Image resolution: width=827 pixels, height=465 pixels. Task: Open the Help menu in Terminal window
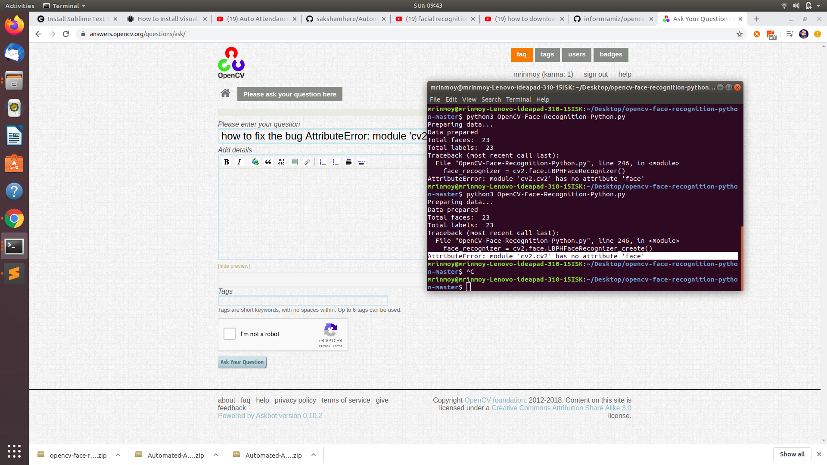(x=543, y=99)
